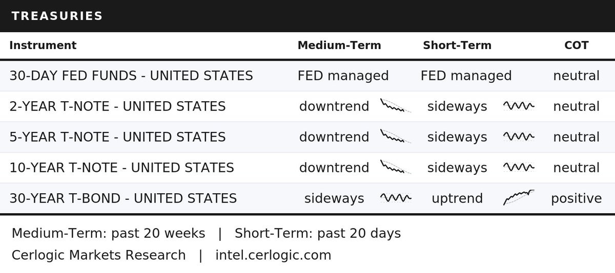Click the TREASURIES title bar heading

(x=57, y=16)
